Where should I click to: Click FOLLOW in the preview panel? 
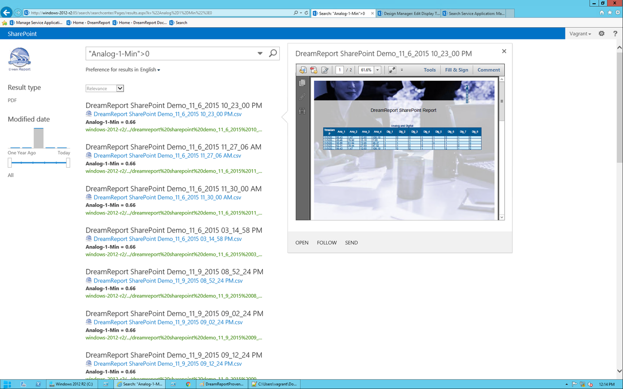click(327, 243)
